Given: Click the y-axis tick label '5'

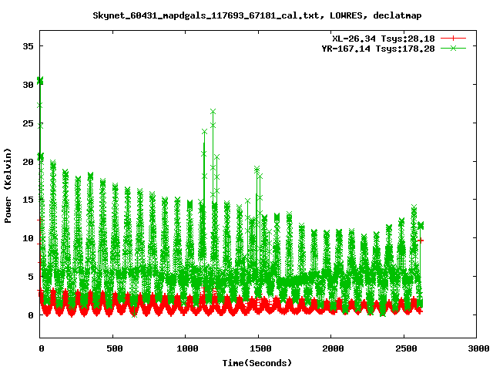Looking at the screenshot, I should (31, 277).
